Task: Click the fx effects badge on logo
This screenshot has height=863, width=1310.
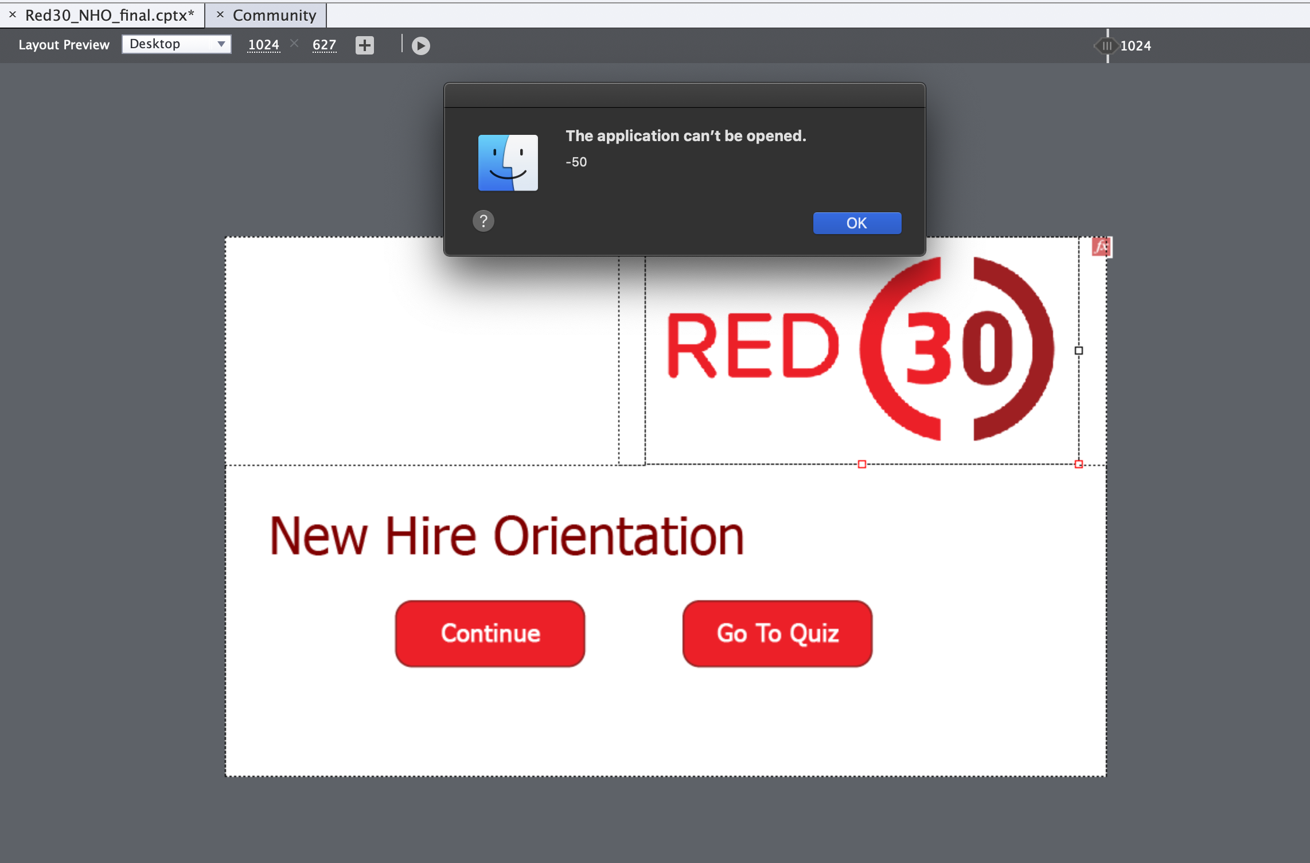Action: tap(1101, 247)
